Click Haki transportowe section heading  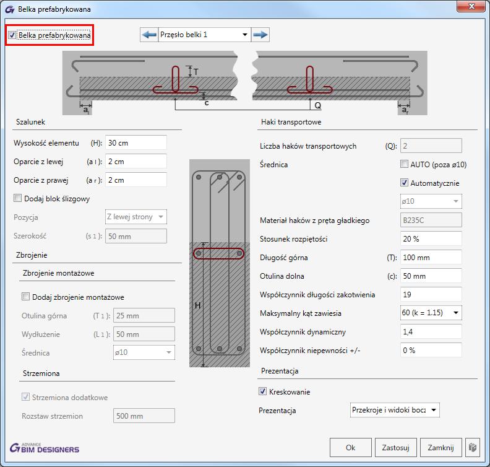pos(291,121)
